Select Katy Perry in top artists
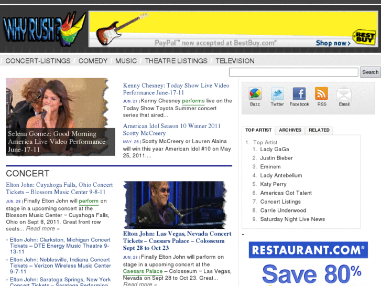 tap(273, 184)
